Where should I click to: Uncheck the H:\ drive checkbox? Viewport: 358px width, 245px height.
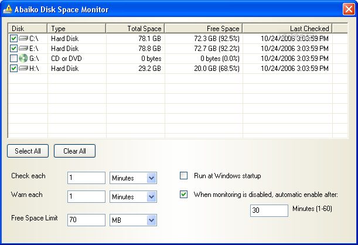click(13, 68)
